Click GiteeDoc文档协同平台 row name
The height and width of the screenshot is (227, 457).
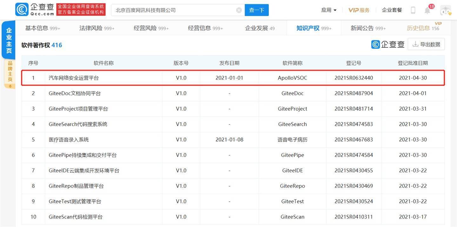tap(75, 93)
